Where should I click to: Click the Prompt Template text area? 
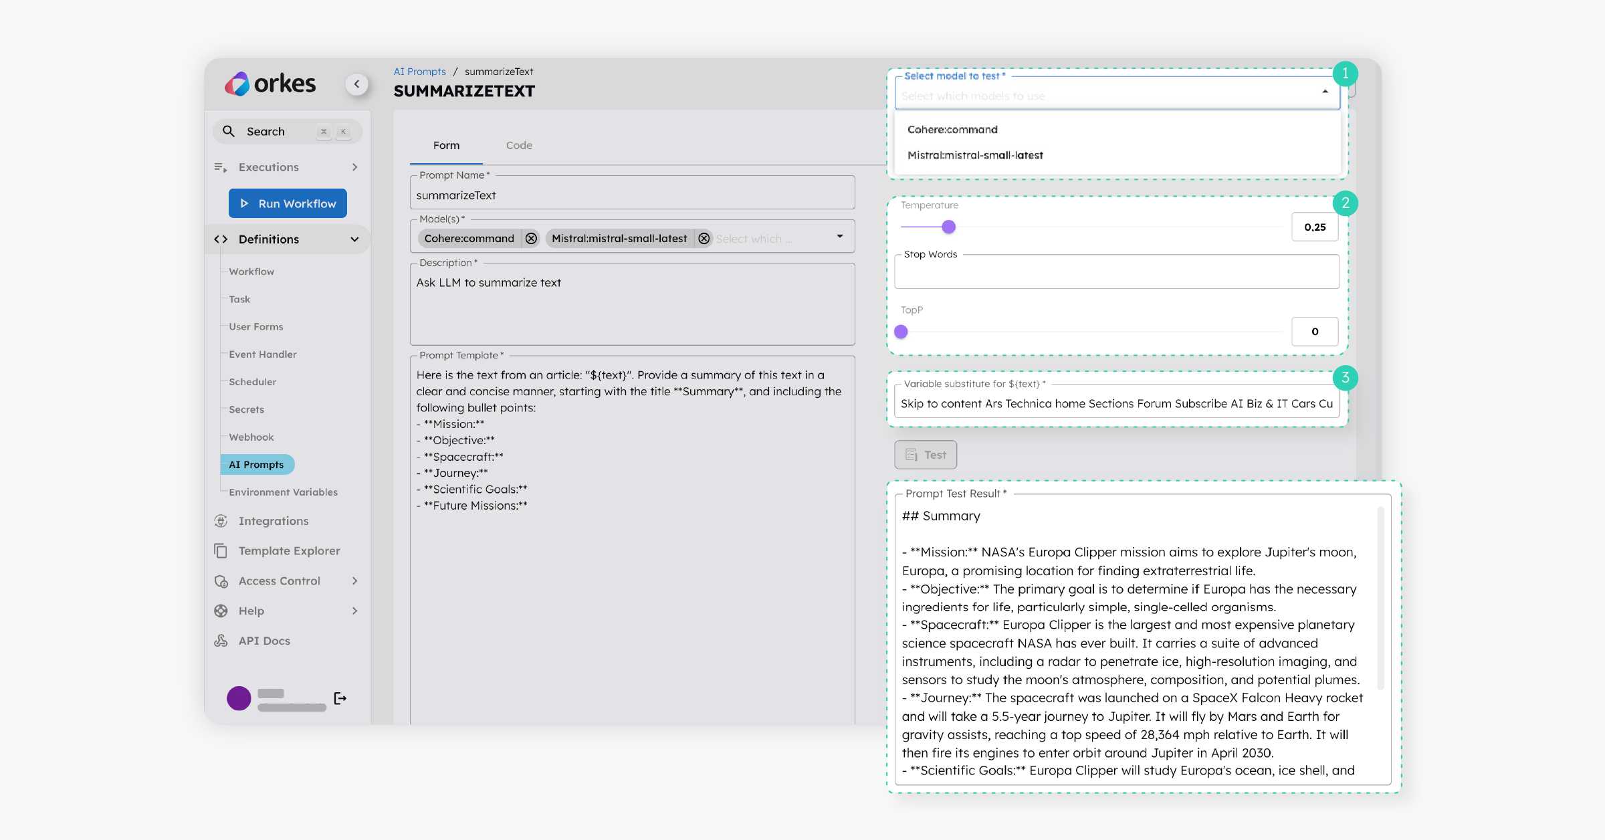click(x=632, y=540)
